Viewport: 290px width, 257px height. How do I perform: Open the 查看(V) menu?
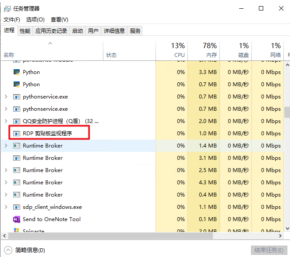60,20
